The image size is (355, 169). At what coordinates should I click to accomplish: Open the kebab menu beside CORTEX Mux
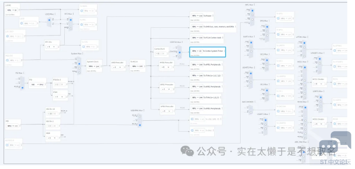click(x=182, y=42)
